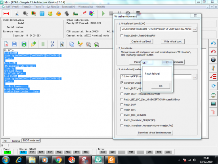Image resolution: width=218 pixels, height=164 pixels.
Task: Click OK in the Patch failure dialog
Action: point(161,86)
